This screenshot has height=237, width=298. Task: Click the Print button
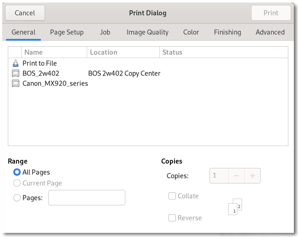click(271, 13)
